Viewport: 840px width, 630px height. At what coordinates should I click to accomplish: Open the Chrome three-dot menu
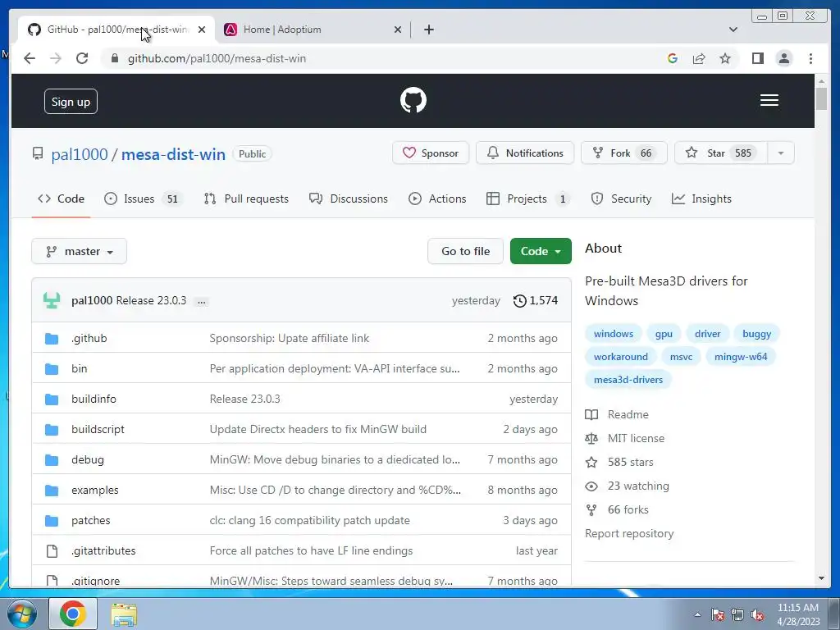tap(810, 58)
